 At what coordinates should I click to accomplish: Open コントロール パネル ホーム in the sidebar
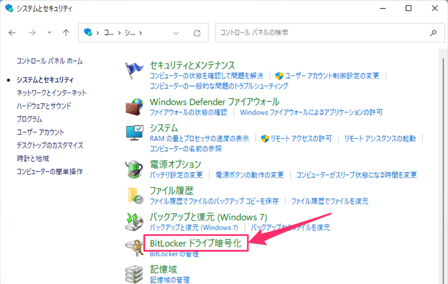coord(50,61)
